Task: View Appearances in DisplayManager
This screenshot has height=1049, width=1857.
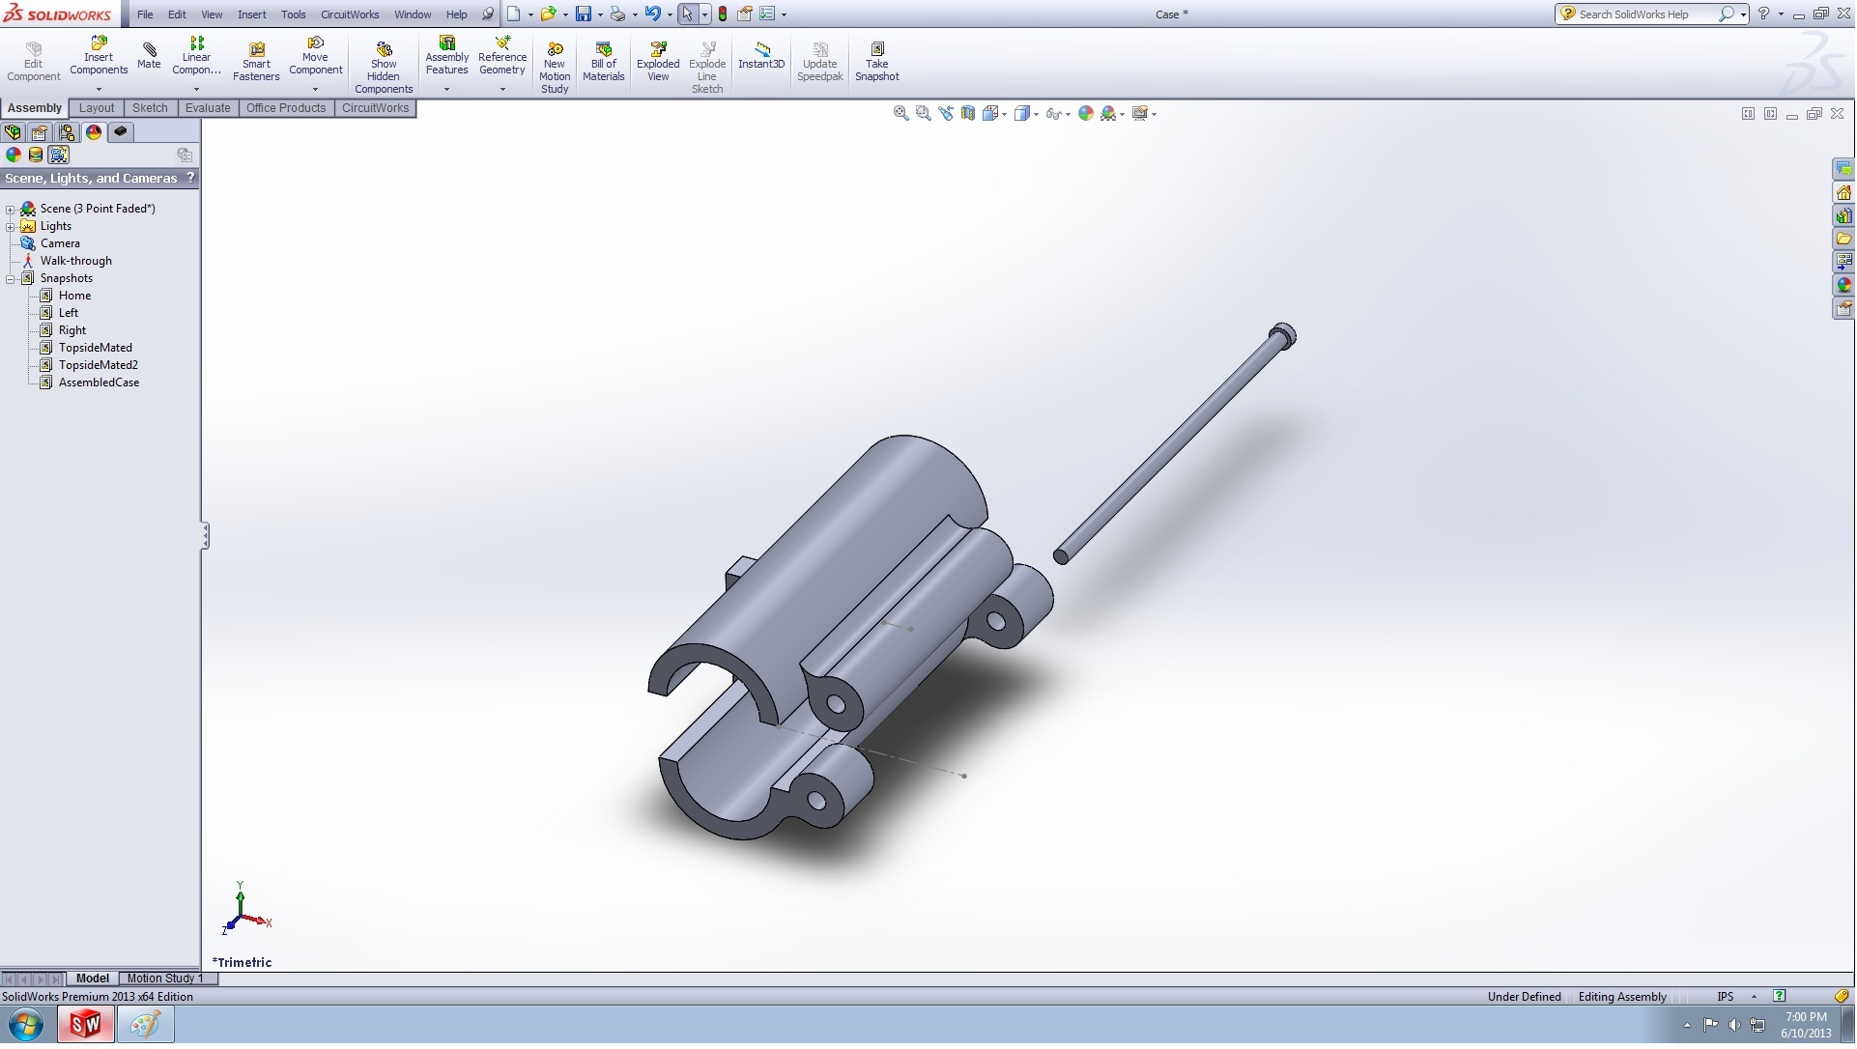Action: (x=14, y=155)
